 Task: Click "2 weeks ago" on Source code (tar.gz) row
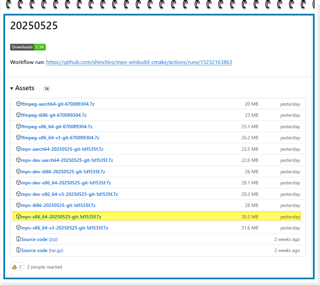(x=287, y=250)
